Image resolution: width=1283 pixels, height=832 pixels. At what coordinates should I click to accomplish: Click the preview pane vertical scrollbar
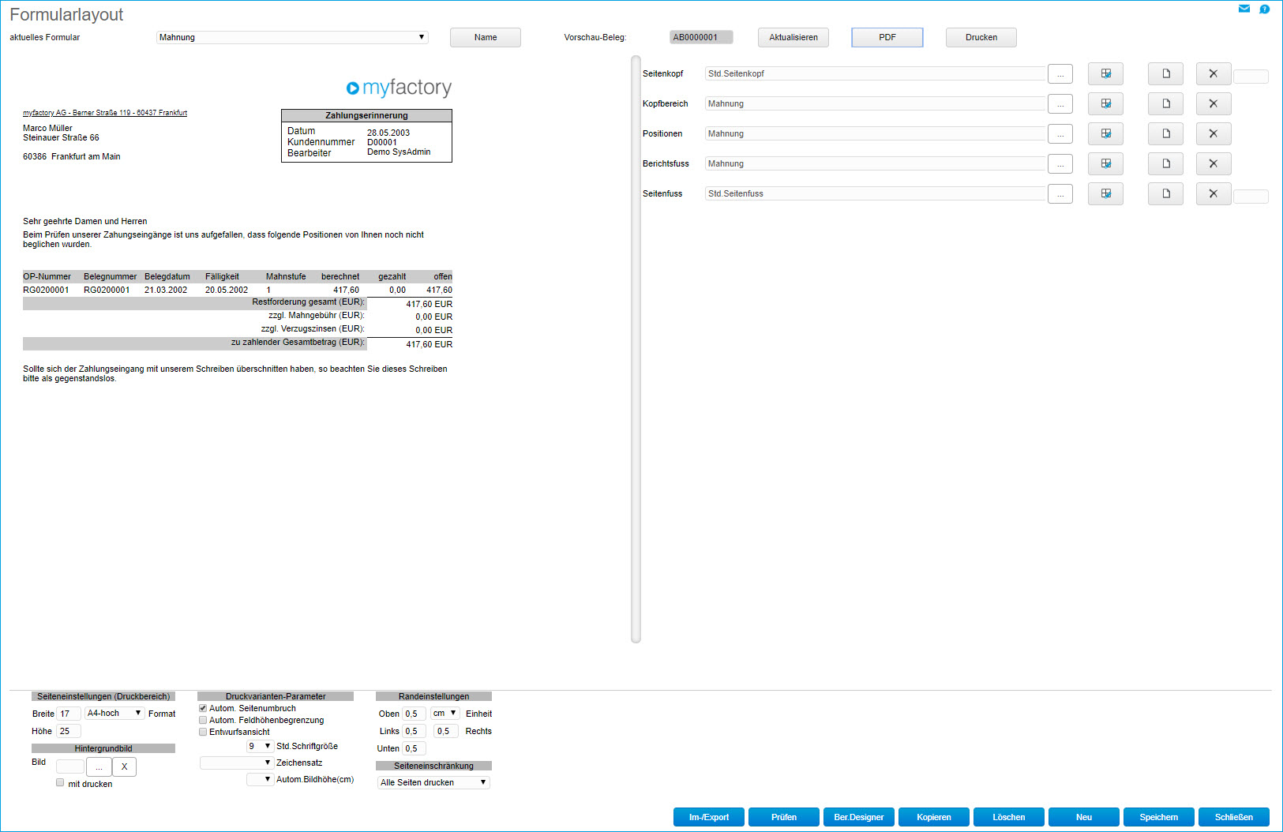636,349
